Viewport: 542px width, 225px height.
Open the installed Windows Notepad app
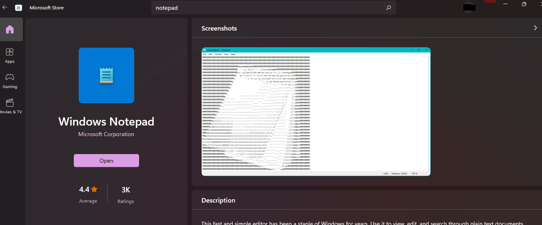106,161
